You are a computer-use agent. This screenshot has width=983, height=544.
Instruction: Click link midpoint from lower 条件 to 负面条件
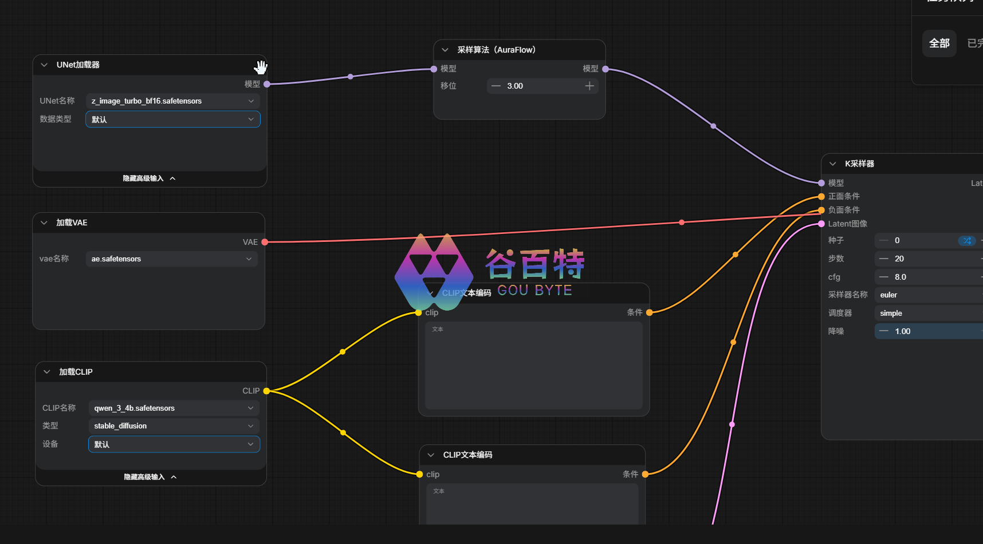pos(733,342)
